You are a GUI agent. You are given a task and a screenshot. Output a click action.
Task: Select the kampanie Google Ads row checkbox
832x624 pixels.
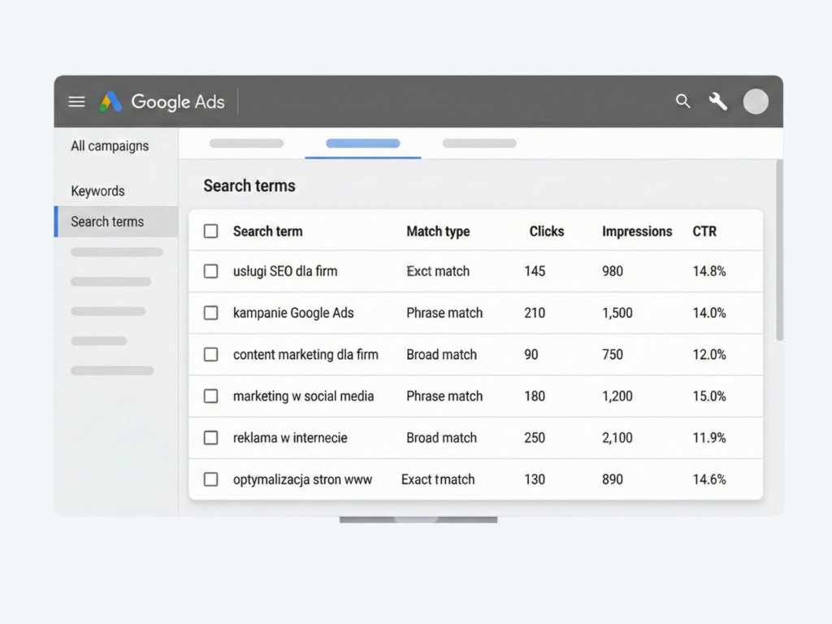[210, 313]
